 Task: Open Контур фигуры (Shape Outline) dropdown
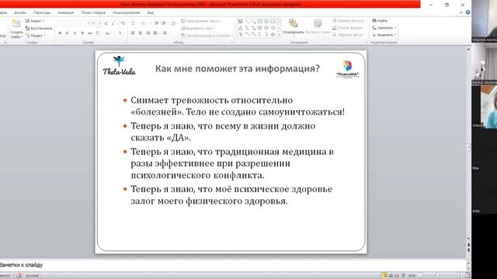(x=349, y=28)
